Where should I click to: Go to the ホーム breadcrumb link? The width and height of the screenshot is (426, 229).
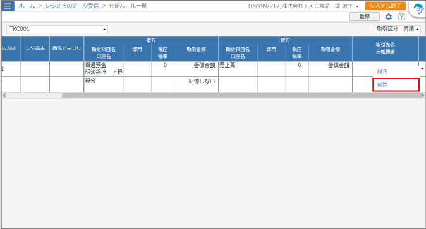pyautogui.click(x=27, y=6)
